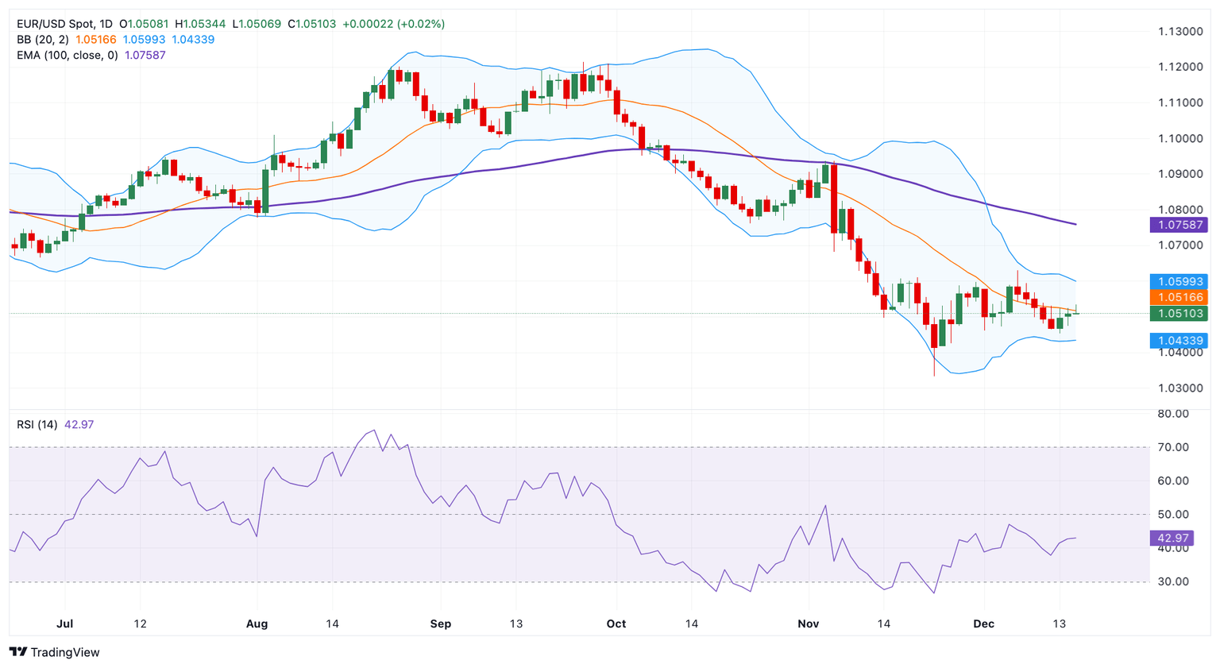Click the Aug label on time axis
Viewport: 1220px width, 668px height.
(257, 624)
